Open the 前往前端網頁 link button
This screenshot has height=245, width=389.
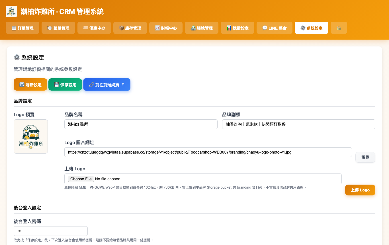click(107, 85)
